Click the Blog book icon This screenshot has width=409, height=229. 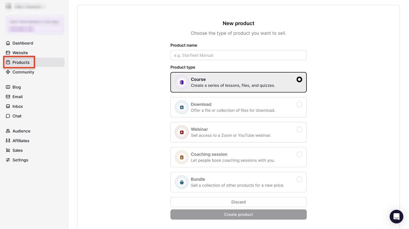(x=8, y=87)
